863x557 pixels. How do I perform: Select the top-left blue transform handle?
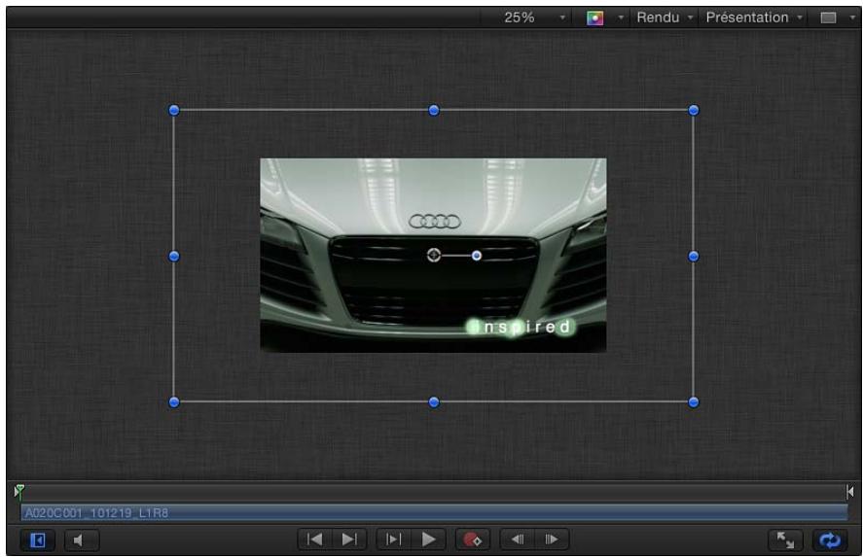(x=174, y=110)
